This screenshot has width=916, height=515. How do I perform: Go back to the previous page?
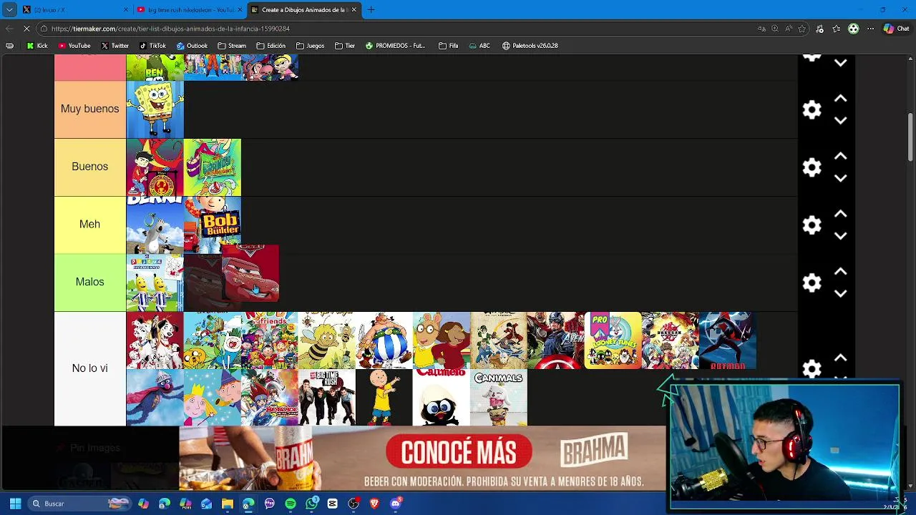(9, 29)
